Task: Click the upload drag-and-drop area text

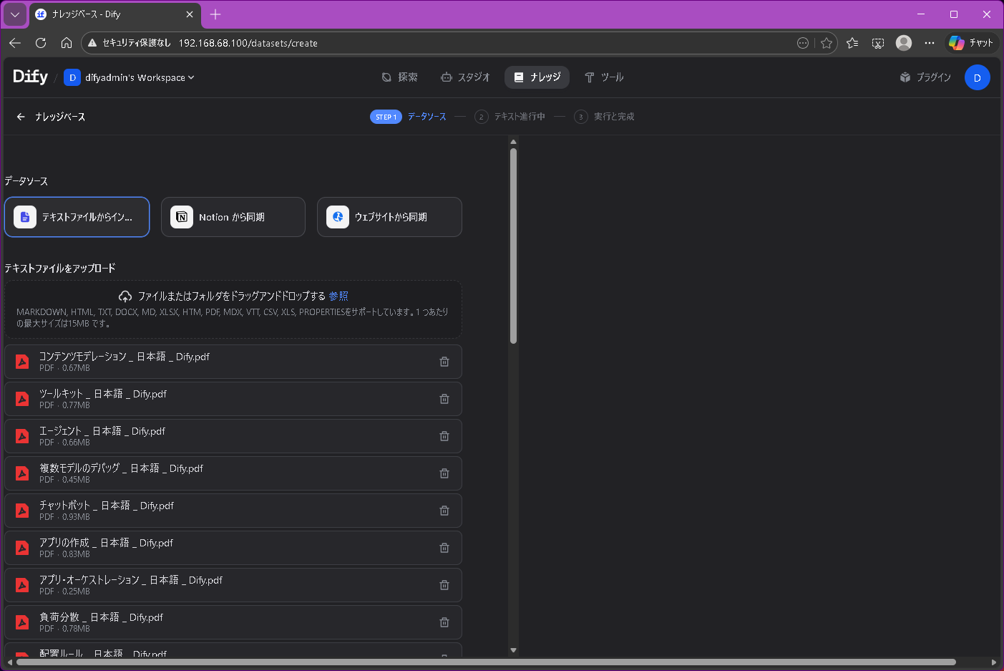Action: (231, 296)
